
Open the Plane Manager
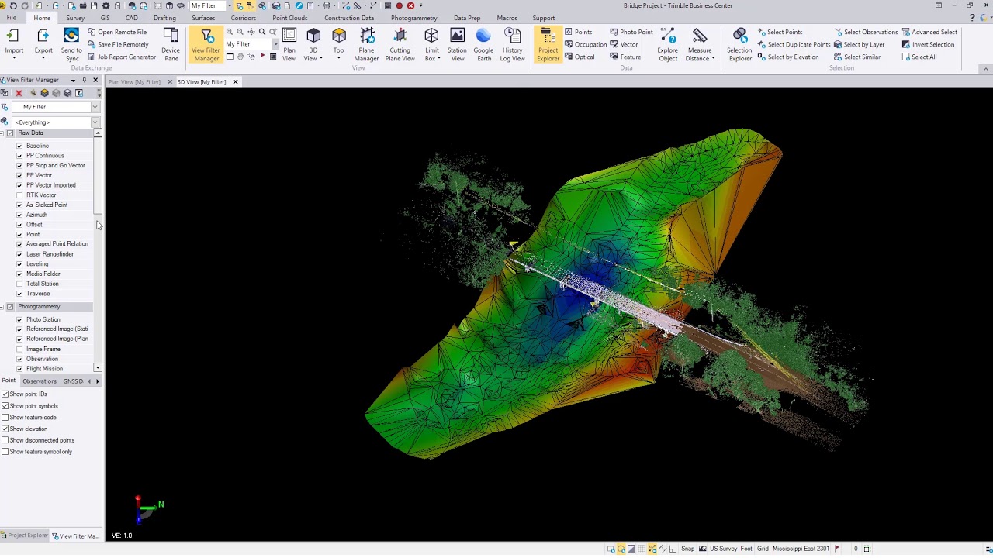click(x=366, y=43)
